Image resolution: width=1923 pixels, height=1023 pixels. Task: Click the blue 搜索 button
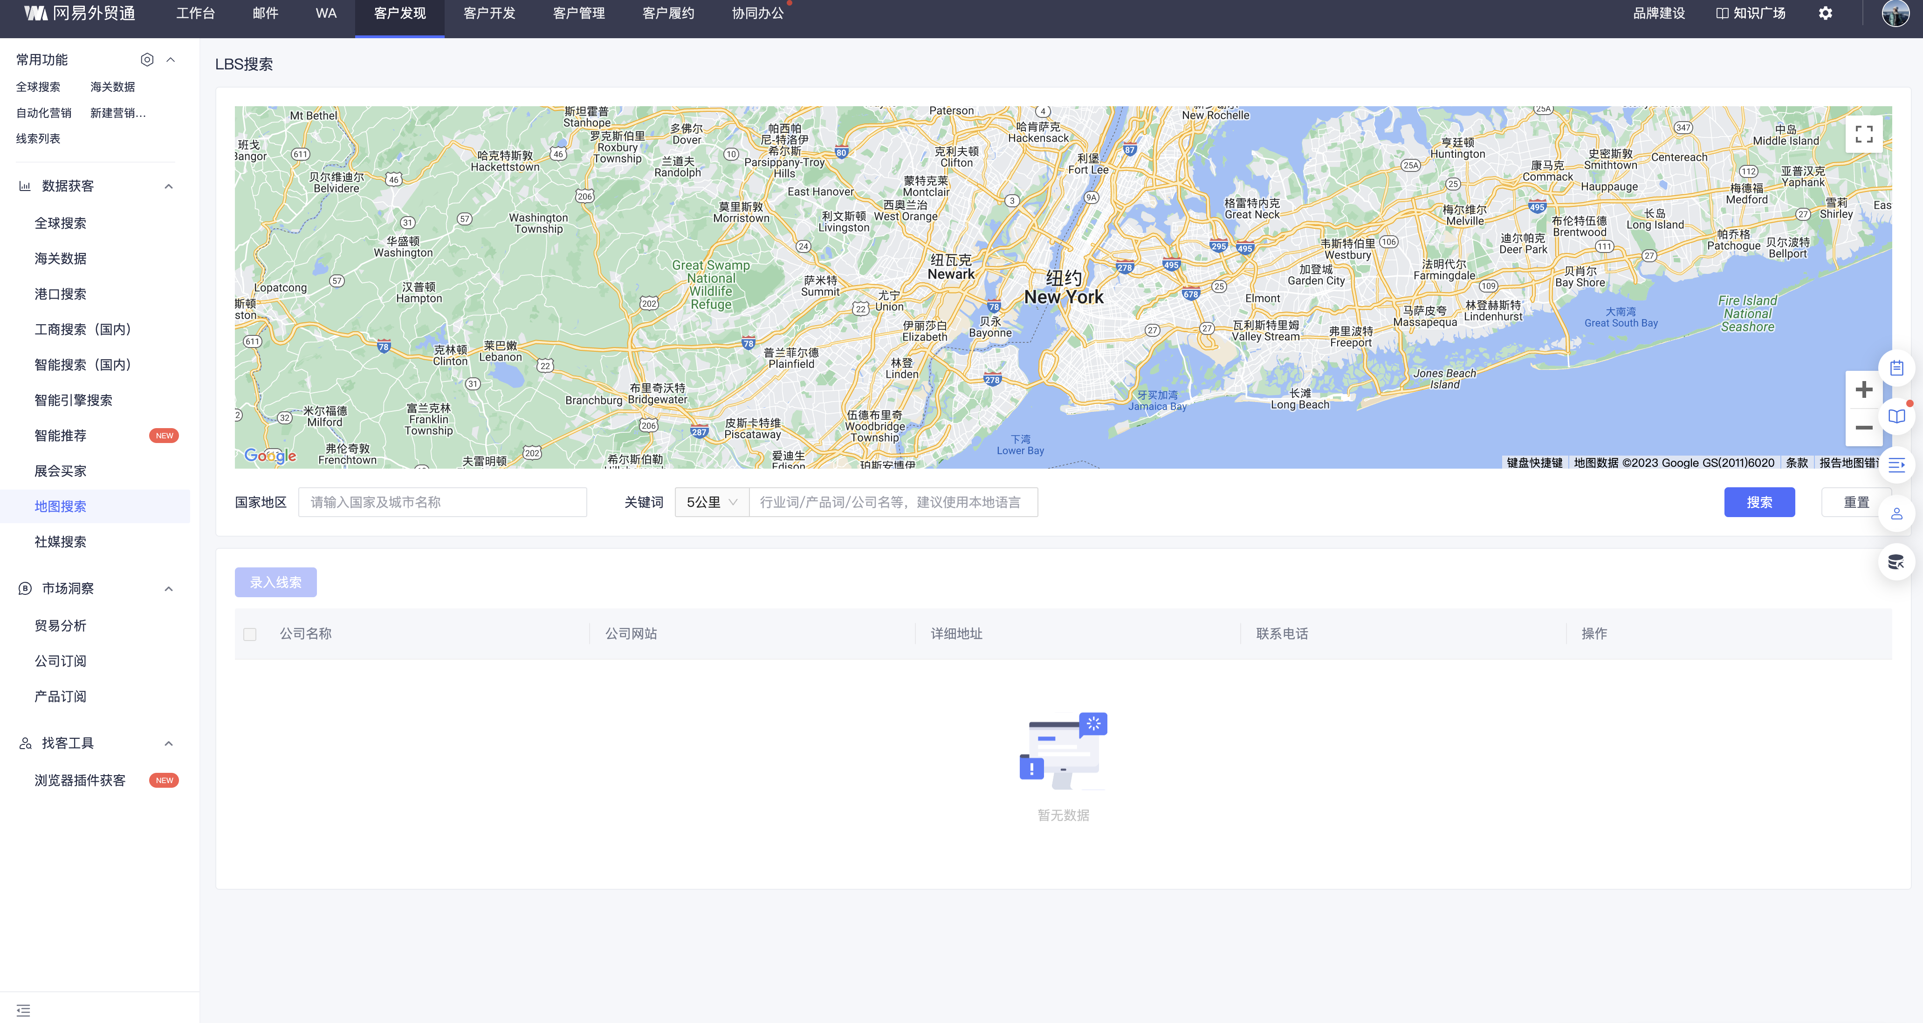tap(1759, 502)
